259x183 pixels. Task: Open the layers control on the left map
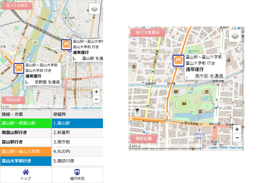pyautogui.click(x=95, y=9)
